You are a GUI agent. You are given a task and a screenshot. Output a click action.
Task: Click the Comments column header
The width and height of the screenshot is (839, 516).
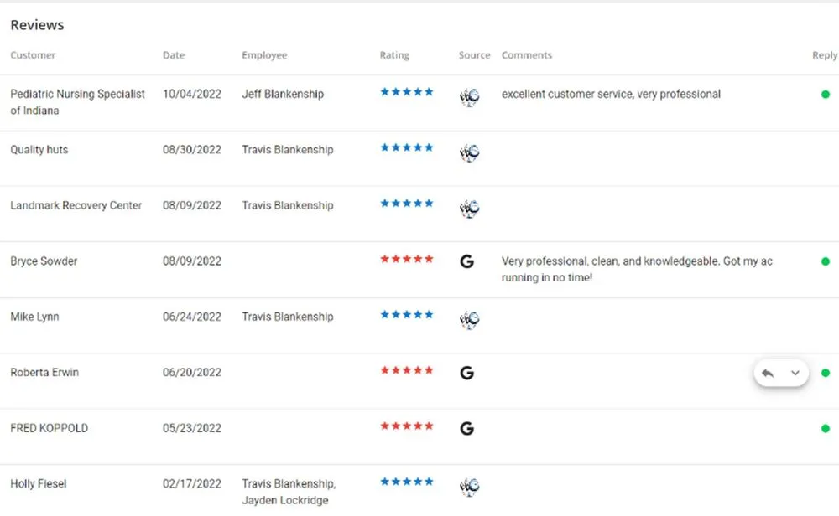(527, 55)
